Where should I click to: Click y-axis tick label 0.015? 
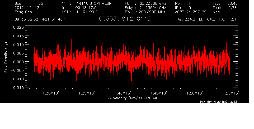point(18,36)
